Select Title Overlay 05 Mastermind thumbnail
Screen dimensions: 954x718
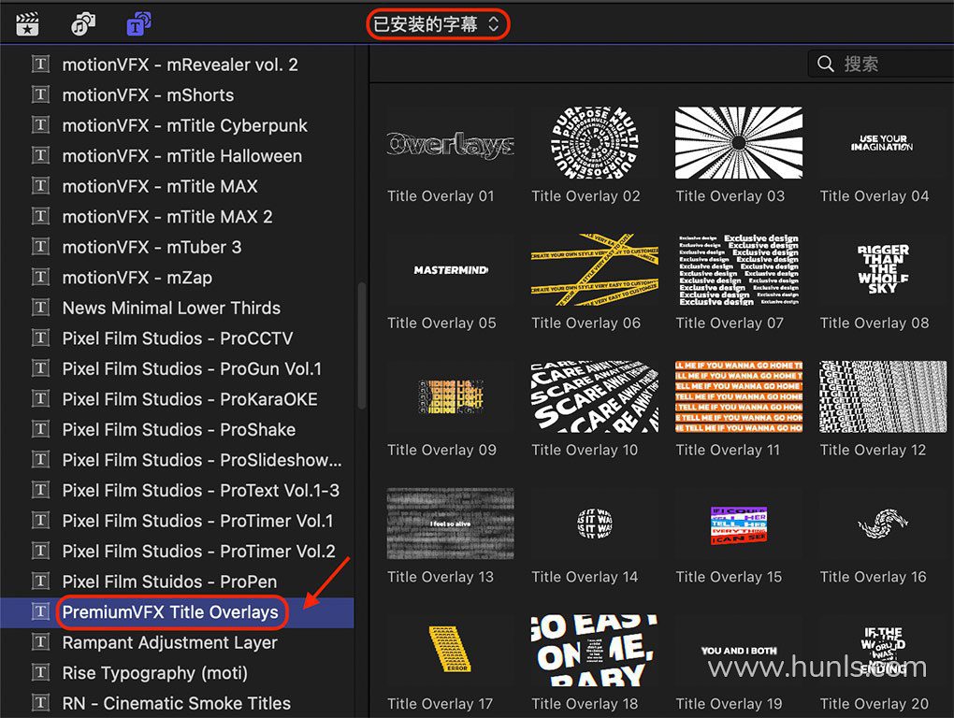(x=450, y=270)
